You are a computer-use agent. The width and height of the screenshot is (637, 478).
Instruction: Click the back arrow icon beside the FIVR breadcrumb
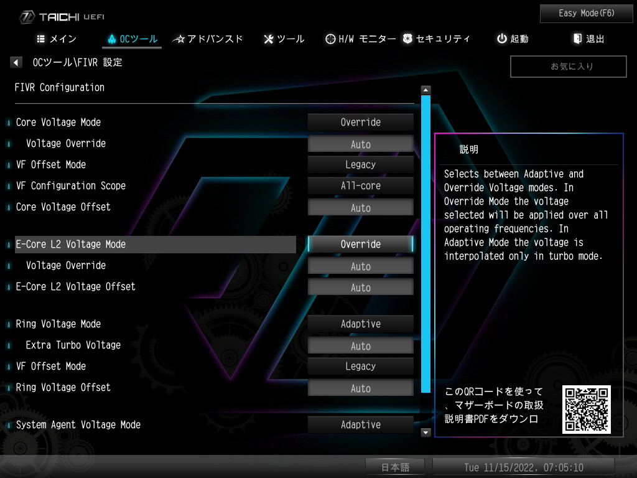pyautogui.click(x=16, y=62)
